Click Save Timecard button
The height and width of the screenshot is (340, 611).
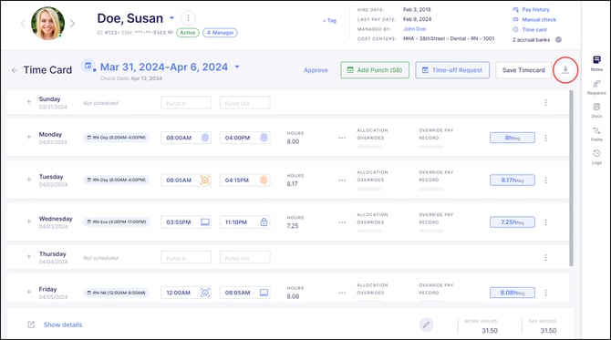click(x=523, y=70)
